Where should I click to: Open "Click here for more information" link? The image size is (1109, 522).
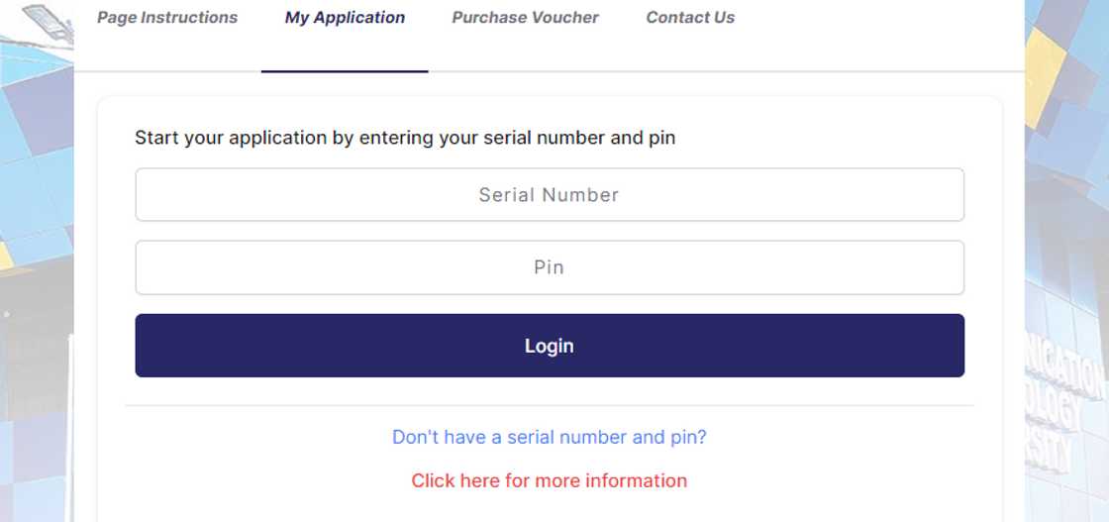pyautogui.click(x=550, y=480)
